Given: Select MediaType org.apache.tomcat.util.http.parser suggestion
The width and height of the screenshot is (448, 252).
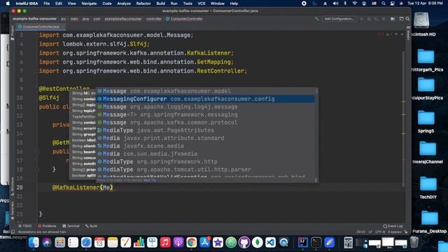Looking at the screenshot, I should tap(206, 169).
